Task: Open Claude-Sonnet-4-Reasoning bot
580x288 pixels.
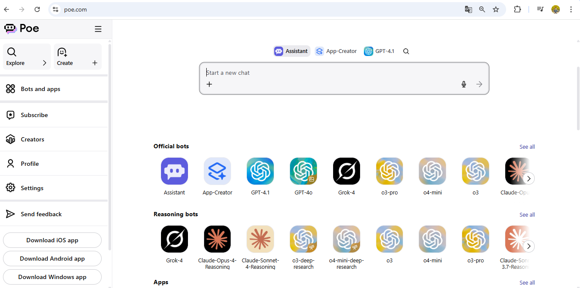Action: coord(260,247)
